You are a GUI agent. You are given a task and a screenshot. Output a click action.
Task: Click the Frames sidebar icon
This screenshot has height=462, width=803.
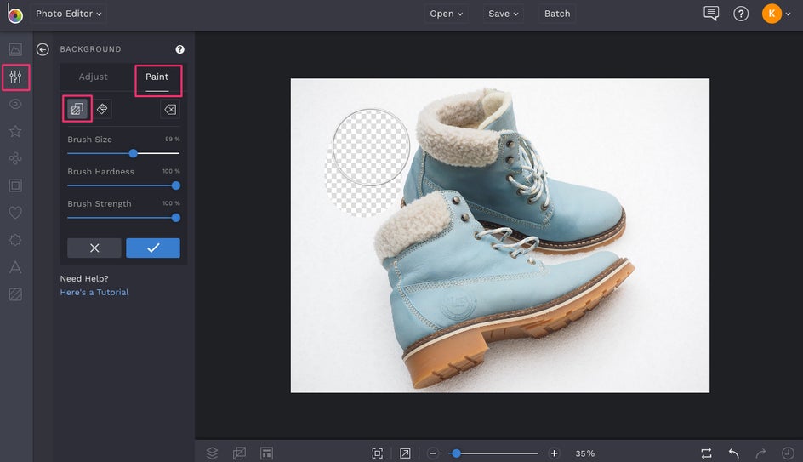[x=15, y=185]
